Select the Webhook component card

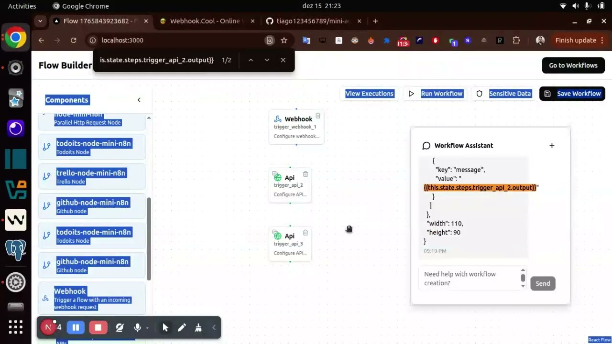coord(92,298)
